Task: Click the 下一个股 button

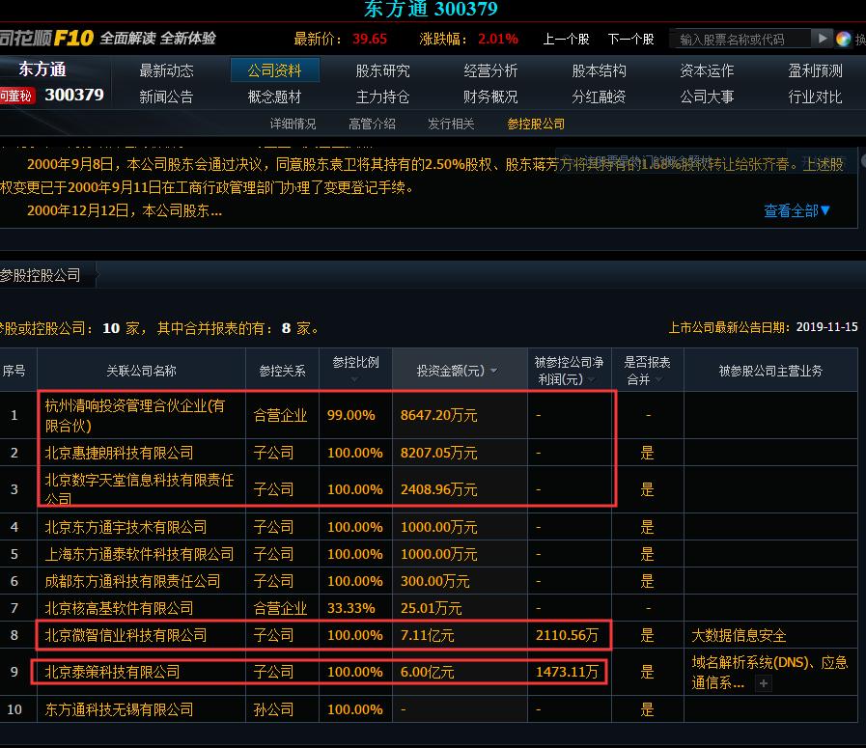Action: [x=631, y=40]
